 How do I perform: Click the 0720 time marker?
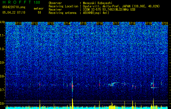click(x=165, y=23)
